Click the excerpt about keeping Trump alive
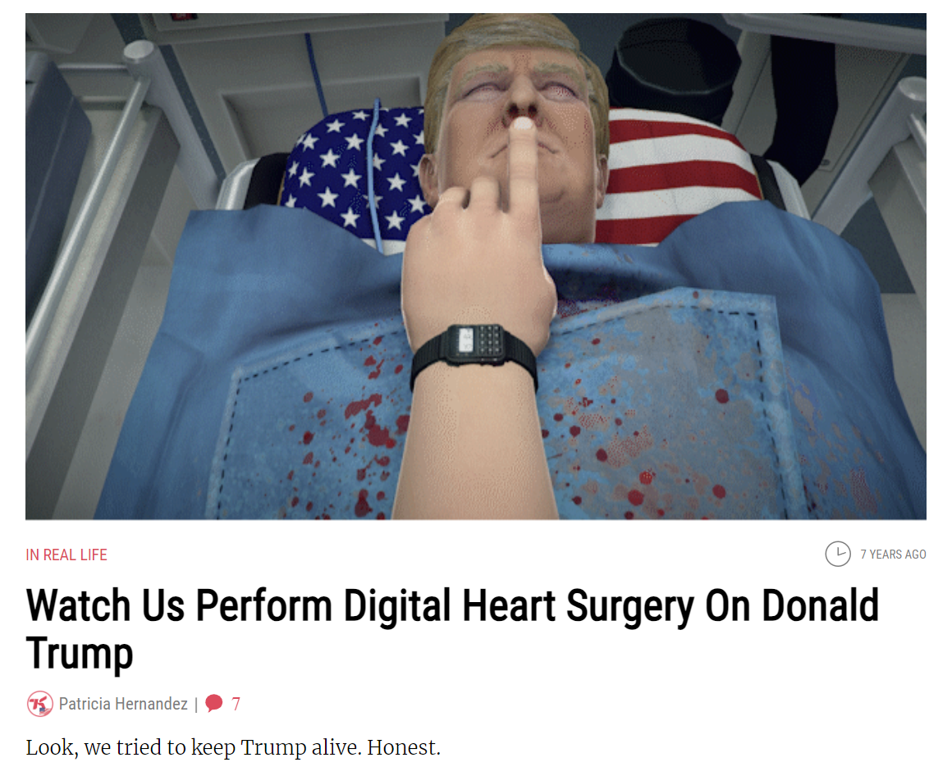The height and width of the screenshot is (776, 929). click(x=233, y=747)
